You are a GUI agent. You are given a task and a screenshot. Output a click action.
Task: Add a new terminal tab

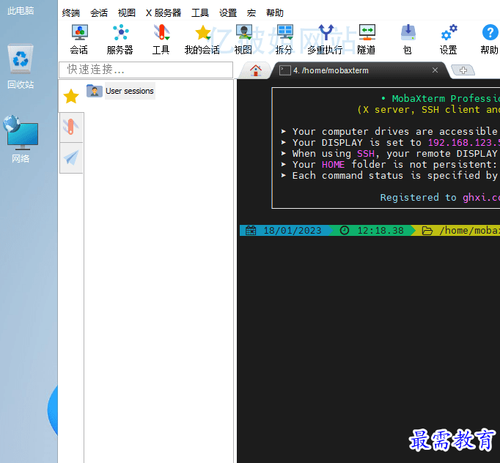[x=463, y=70]
